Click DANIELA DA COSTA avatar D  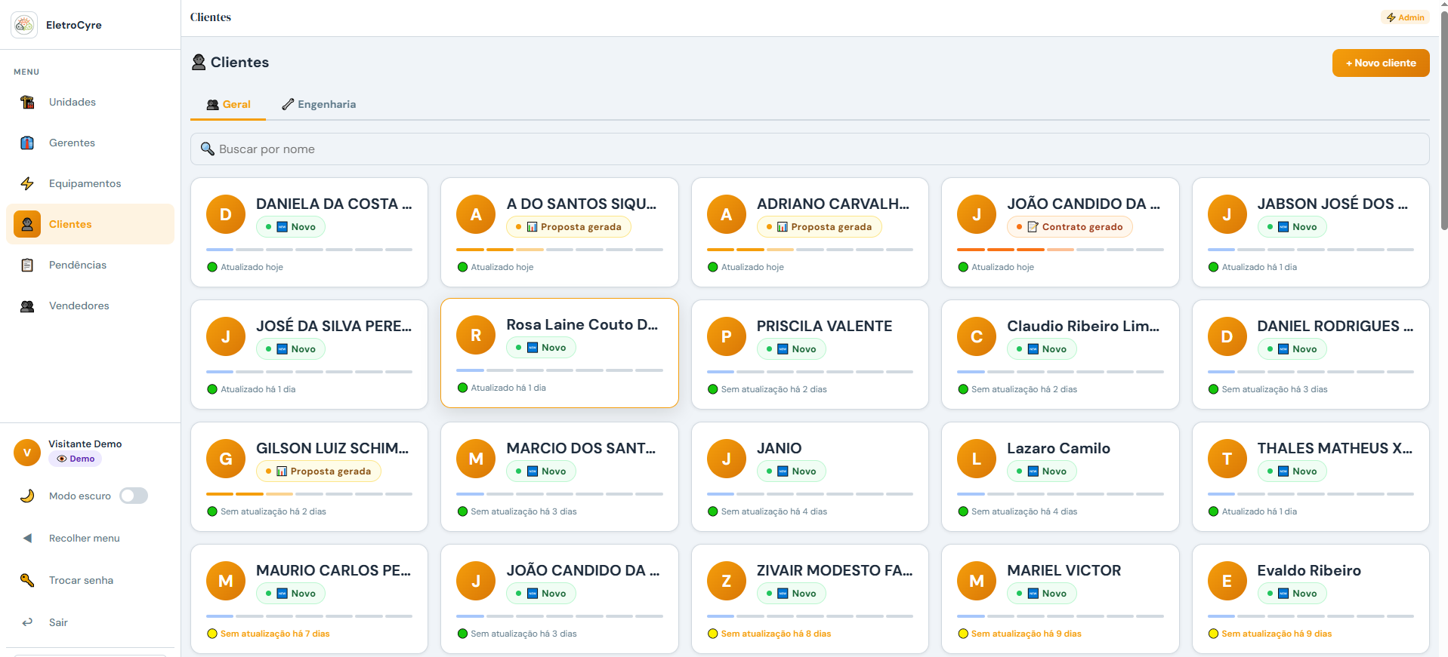pyautogui.click(x=226, y=214)
